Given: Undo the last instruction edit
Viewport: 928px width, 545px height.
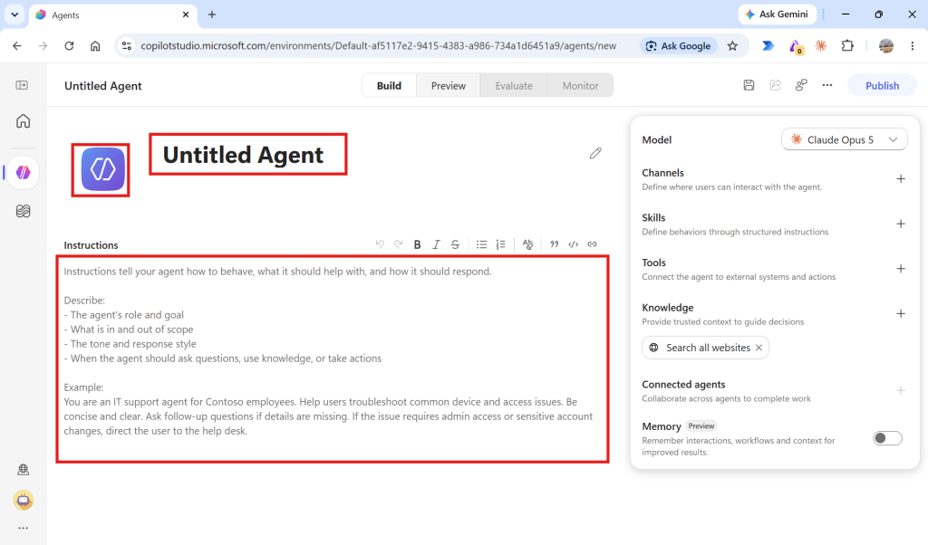Looking at the screenshot, I should pyautogui.click(x=380, y=244).
